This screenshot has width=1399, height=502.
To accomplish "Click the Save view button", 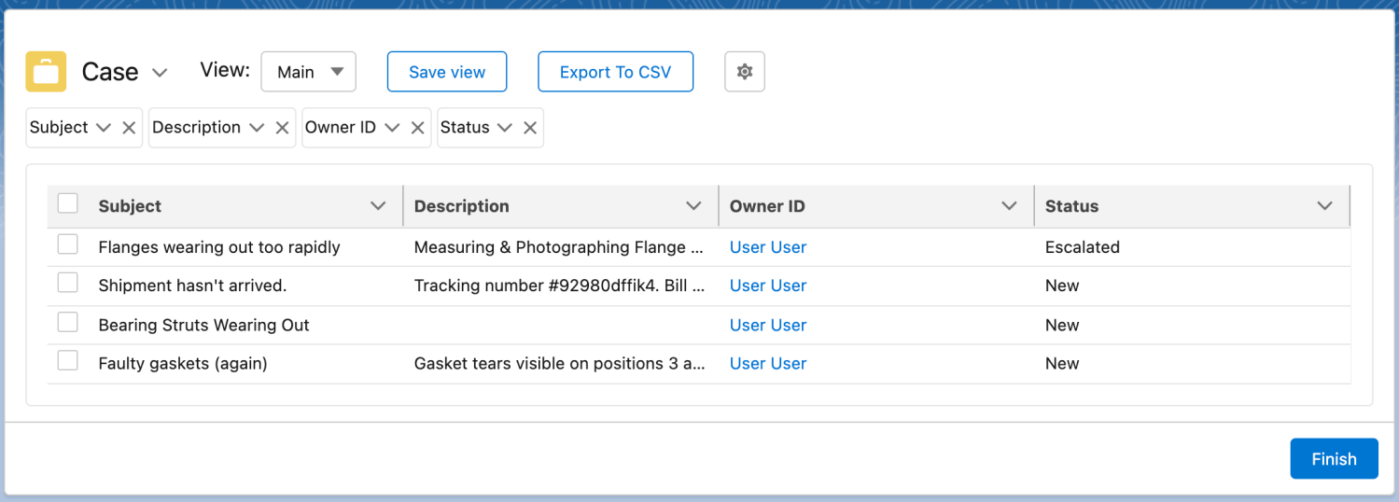I will tap(447, 72).
